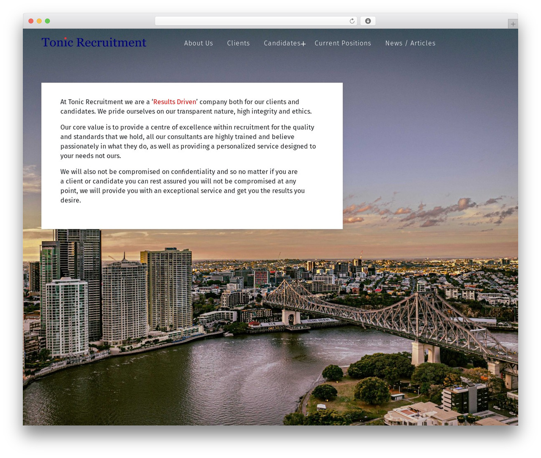Click the Tonic Recruitment logo
Image resolution: width=541 pixels, height=458 pixels.
94,42
